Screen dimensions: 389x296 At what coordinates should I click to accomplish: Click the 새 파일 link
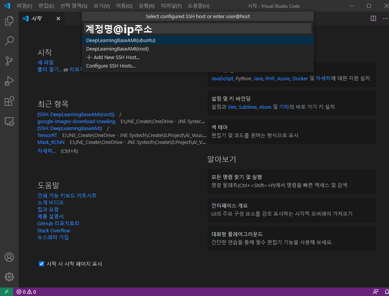(x=46, y=63)
